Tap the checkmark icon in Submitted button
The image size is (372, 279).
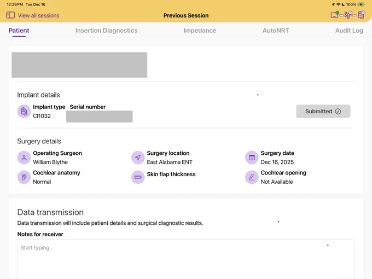point(338,111)
